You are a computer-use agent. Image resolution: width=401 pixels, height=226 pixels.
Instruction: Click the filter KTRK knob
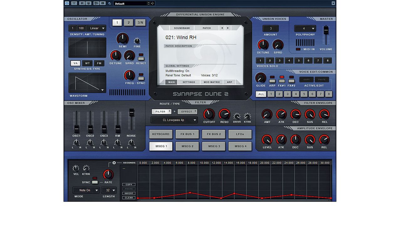coord(247,116)
